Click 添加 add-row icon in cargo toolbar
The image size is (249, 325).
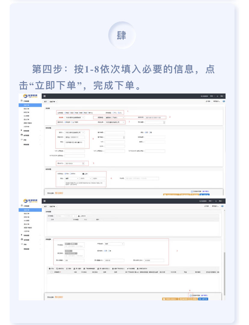click(50, 268)
